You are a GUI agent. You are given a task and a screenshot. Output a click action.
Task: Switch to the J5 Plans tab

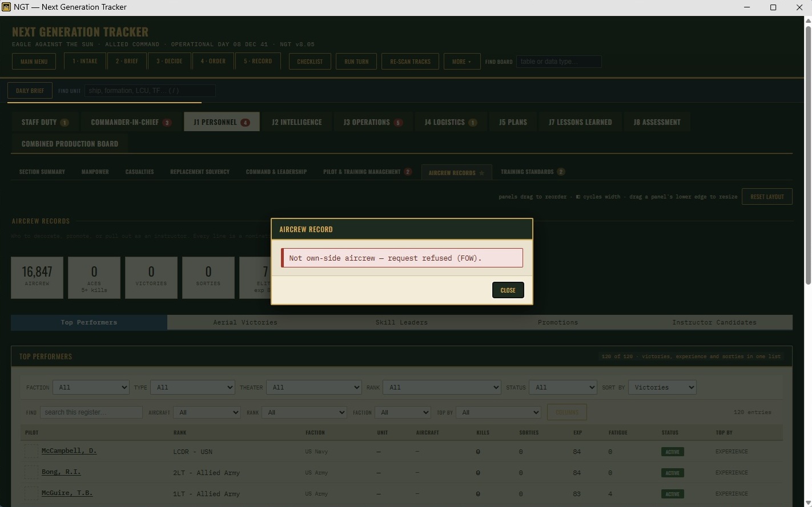(x=513, y=122)
